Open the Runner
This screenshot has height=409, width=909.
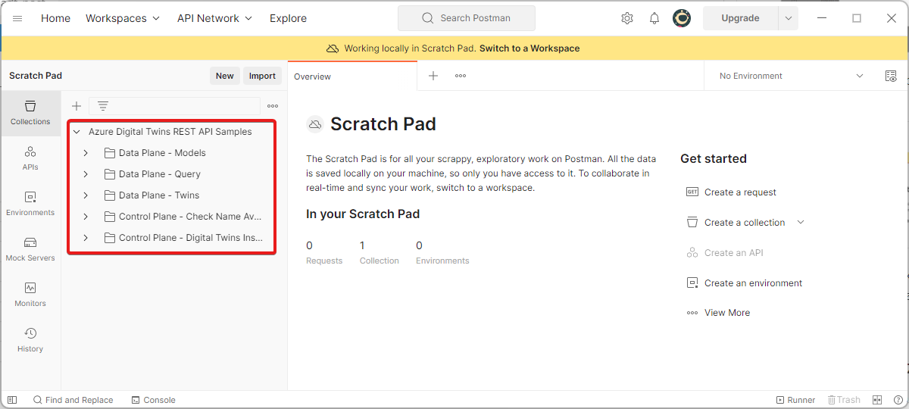pos(796,400)
